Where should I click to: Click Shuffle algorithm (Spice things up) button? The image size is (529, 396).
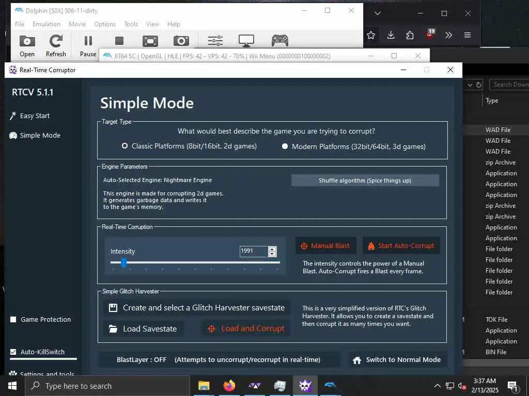point(365,180)
